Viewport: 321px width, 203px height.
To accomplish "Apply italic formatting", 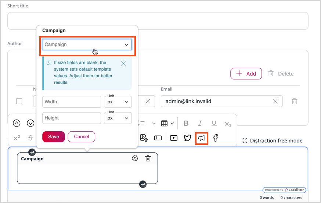I will (x=200, y=124).
